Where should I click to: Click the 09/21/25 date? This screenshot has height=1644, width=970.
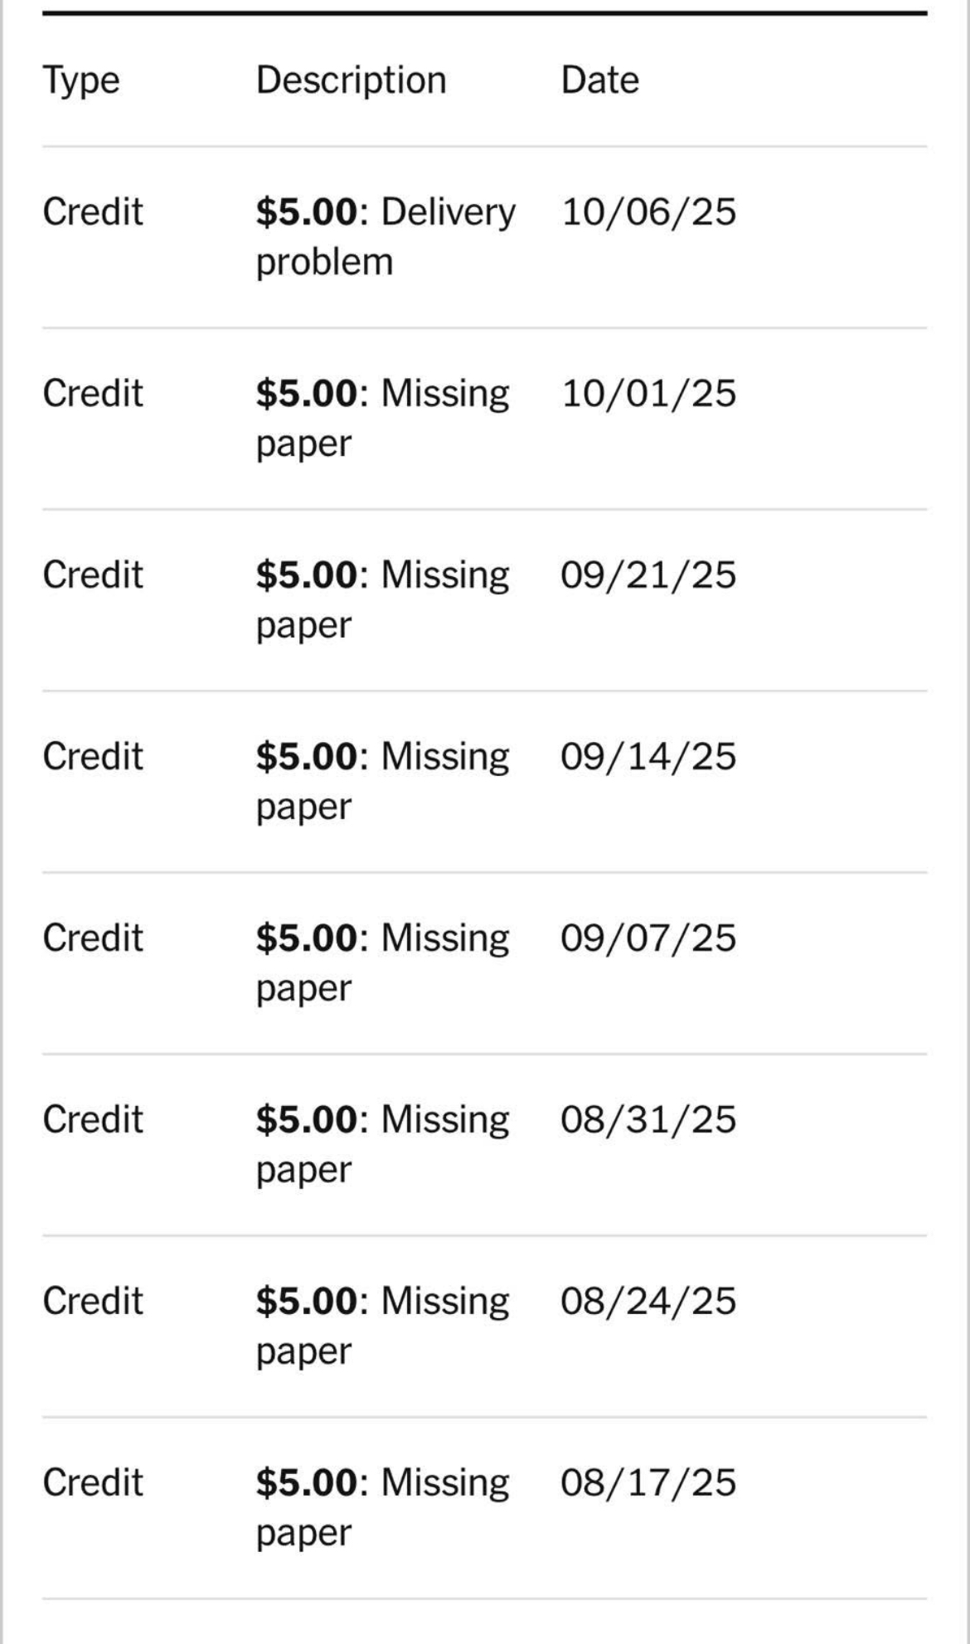[x=648, y=575]
